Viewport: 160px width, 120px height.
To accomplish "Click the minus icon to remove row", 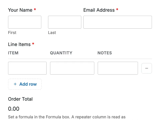I will [146, 68].
